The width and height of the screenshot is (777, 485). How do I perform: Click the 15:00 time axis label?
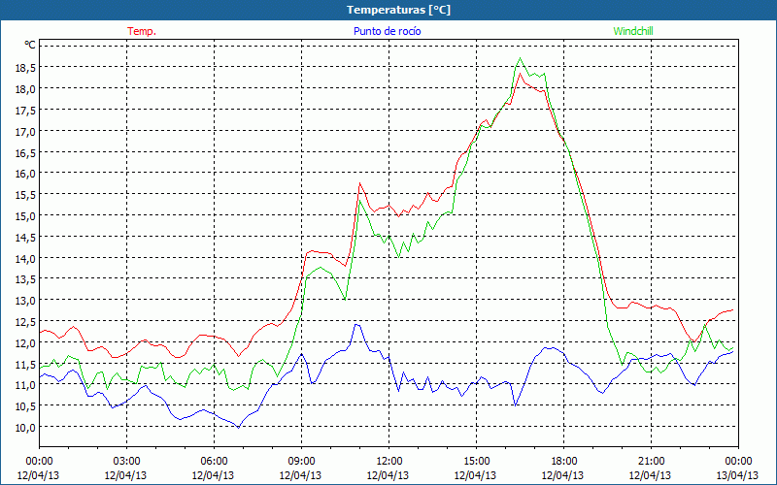coord(476,462)
